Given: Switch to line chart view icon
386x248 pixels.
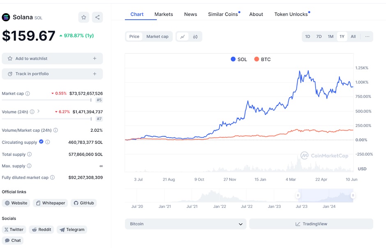Looking at the screenshot, I should point(182,37).
